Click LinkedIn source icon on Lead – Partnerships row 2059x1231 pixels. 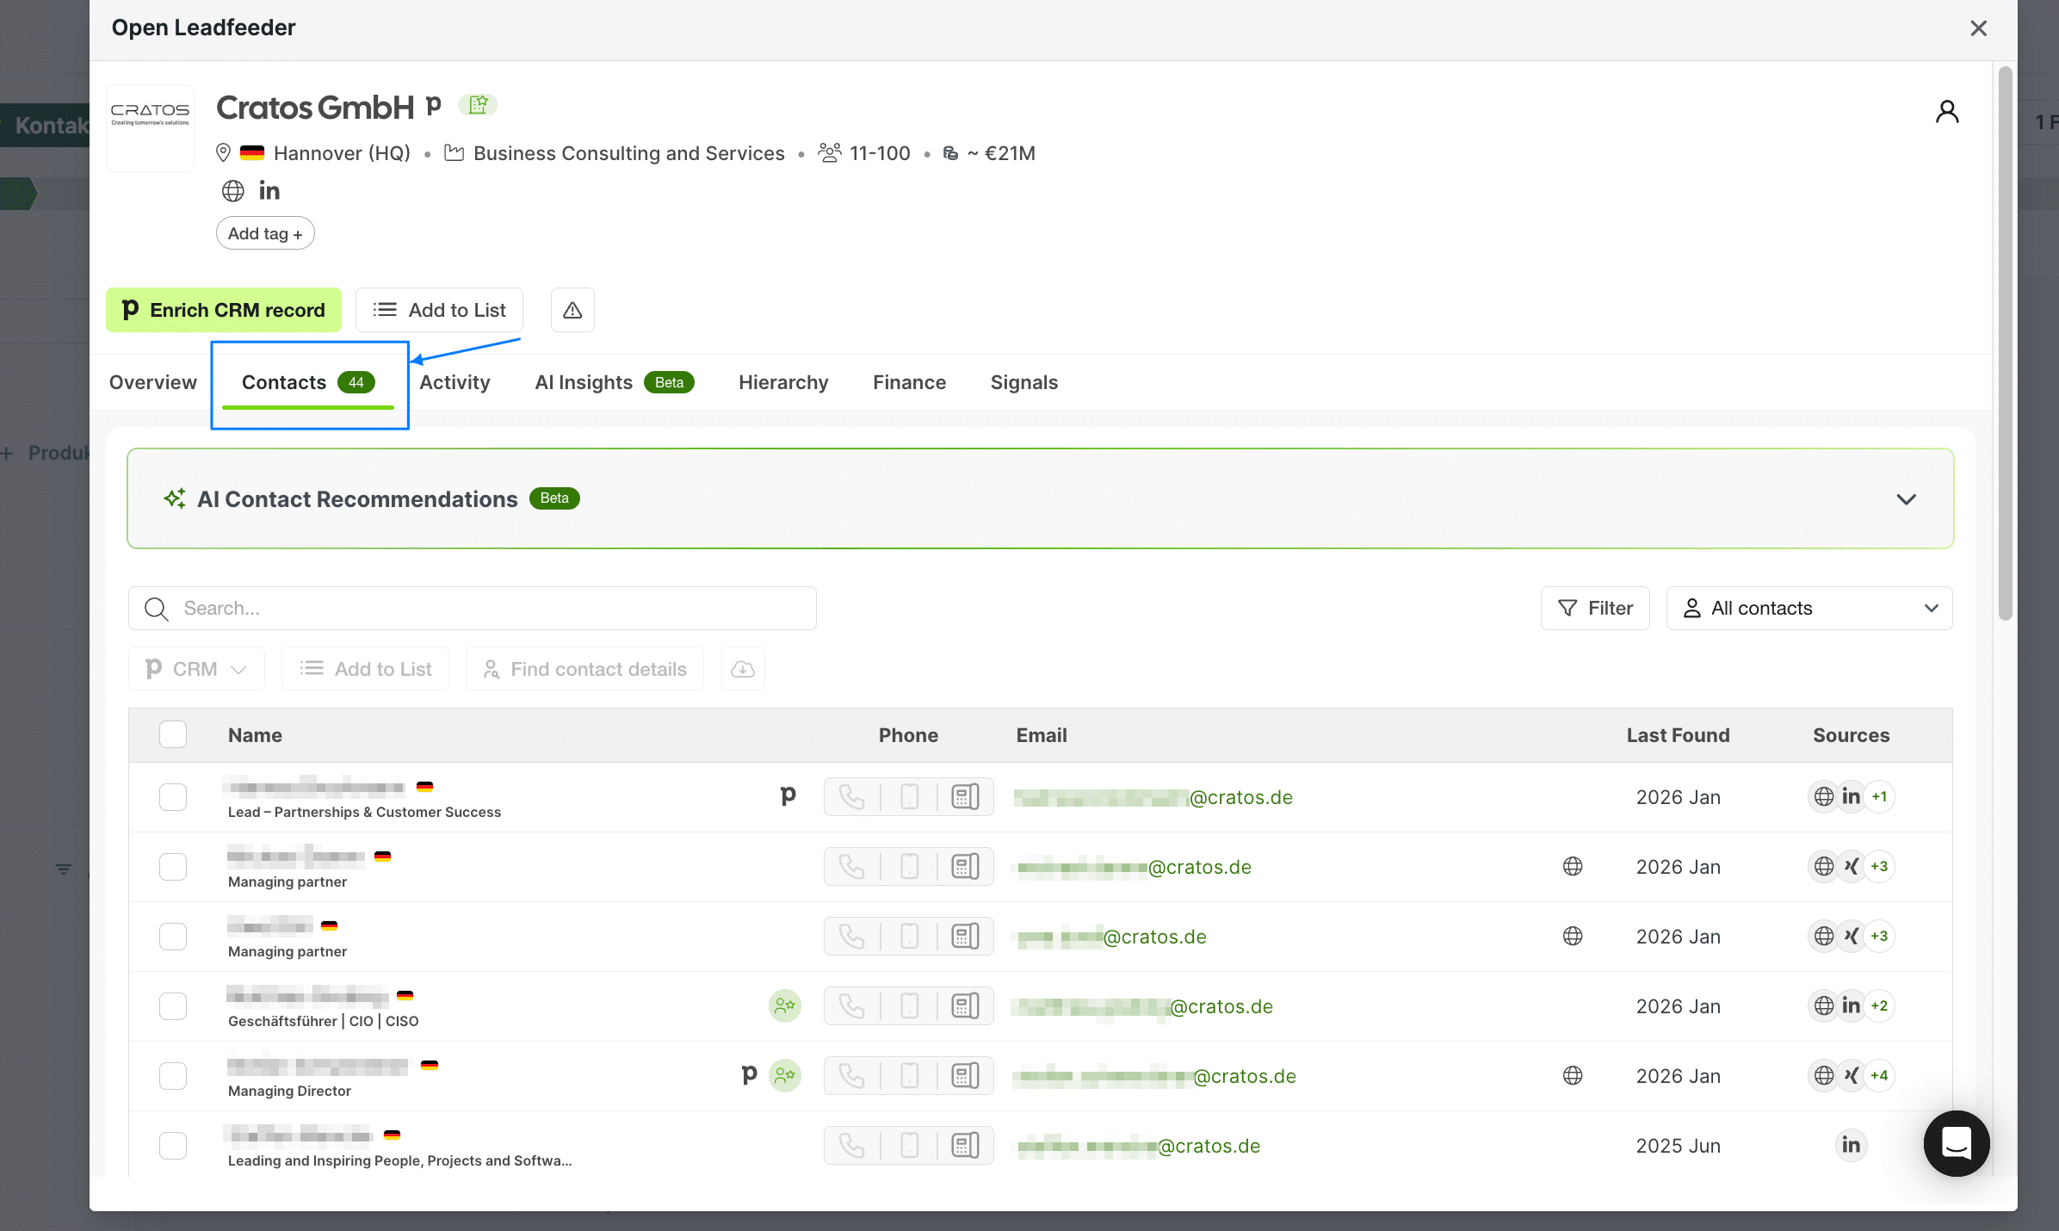(1851, 797)
